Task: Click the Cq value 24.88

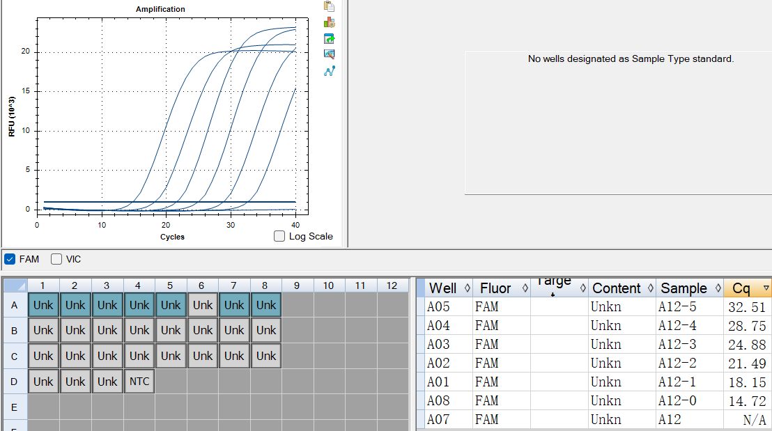Action: click(747, 345)
